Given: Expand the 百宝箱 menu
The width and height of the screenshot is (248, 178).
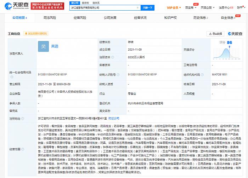Looking at the screenshot, I should (x=191, y=7).
